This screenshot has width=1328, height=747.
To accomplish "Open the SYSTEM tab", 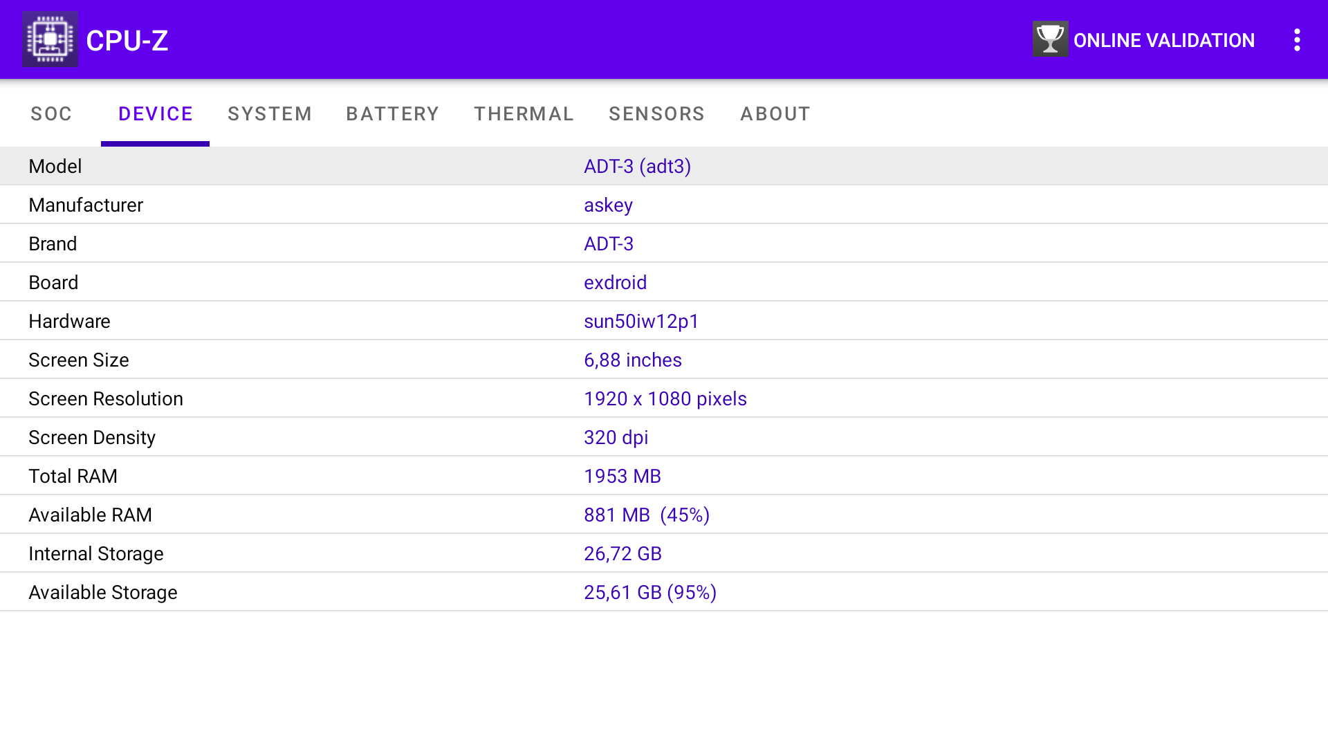I will 270,114.
